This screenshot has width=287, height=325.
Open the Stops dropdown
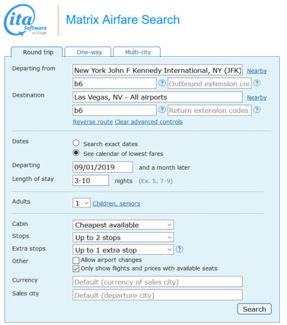123,238
